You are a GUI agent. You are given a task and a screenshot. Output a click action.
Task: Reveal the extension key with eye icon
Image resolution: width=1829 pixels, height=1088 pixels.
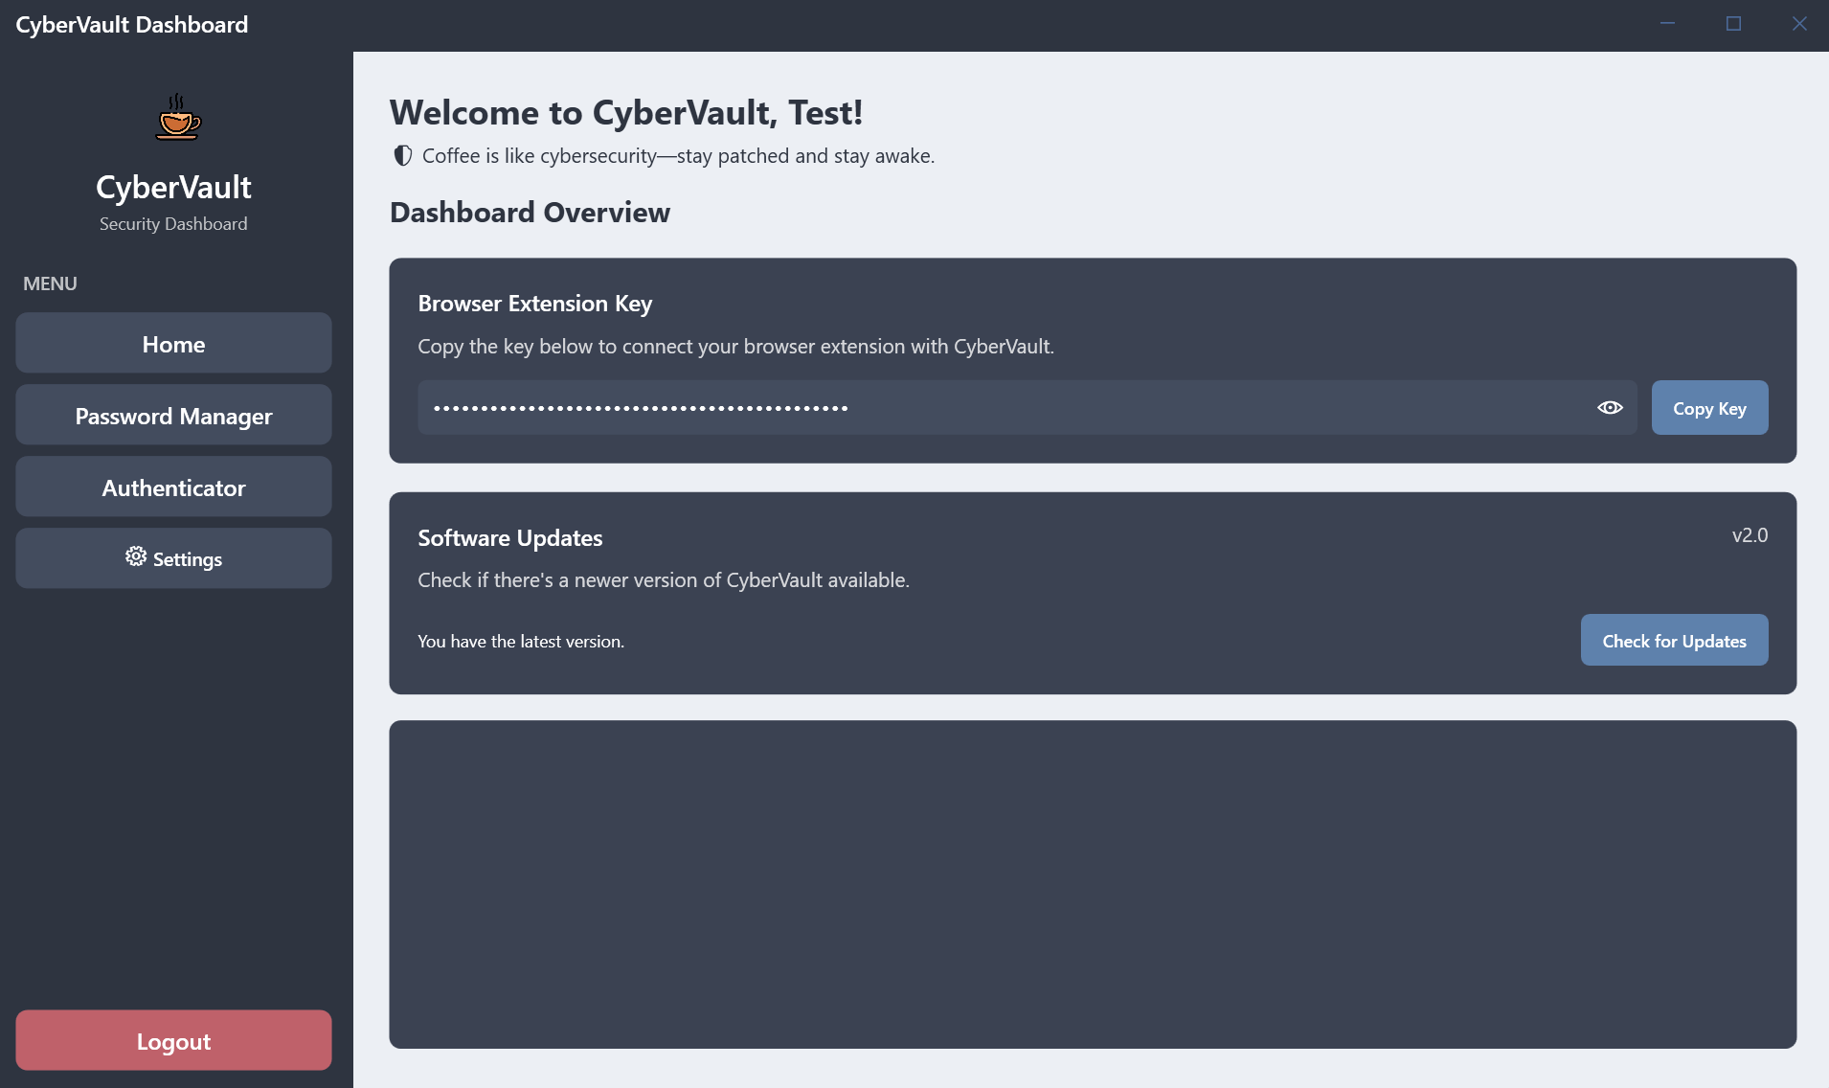[x=1610, y=408]
